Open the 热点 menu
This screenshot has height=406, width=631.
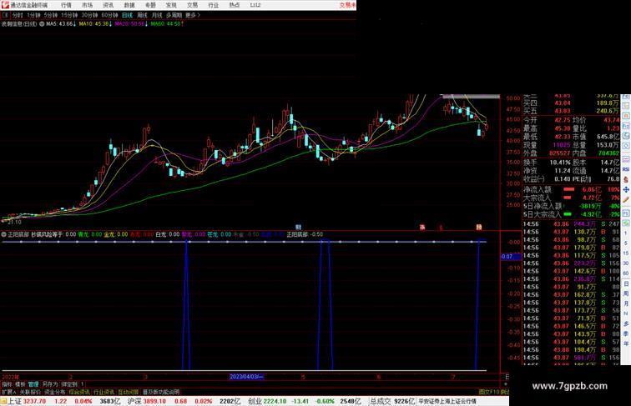[235, 5]
